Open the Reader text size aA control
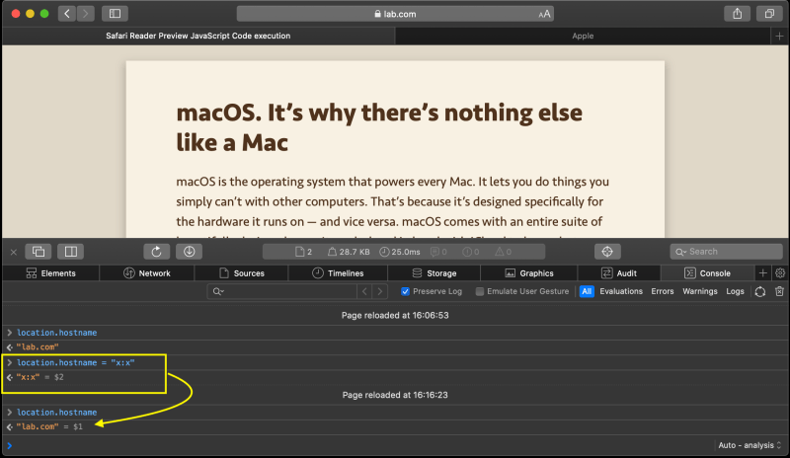The image size is (790, 458). coord(544,14)
